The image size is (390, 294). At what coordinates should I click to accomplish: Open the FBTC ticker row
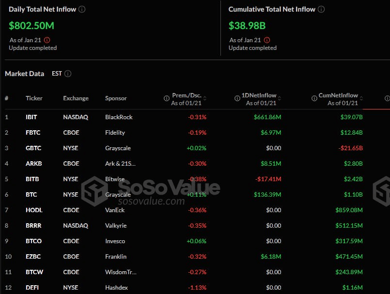[x=33, y=133]
